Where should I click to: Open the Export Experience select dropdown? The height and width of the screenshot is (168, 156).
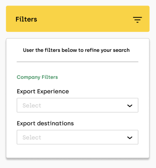[x=78, y=105]
